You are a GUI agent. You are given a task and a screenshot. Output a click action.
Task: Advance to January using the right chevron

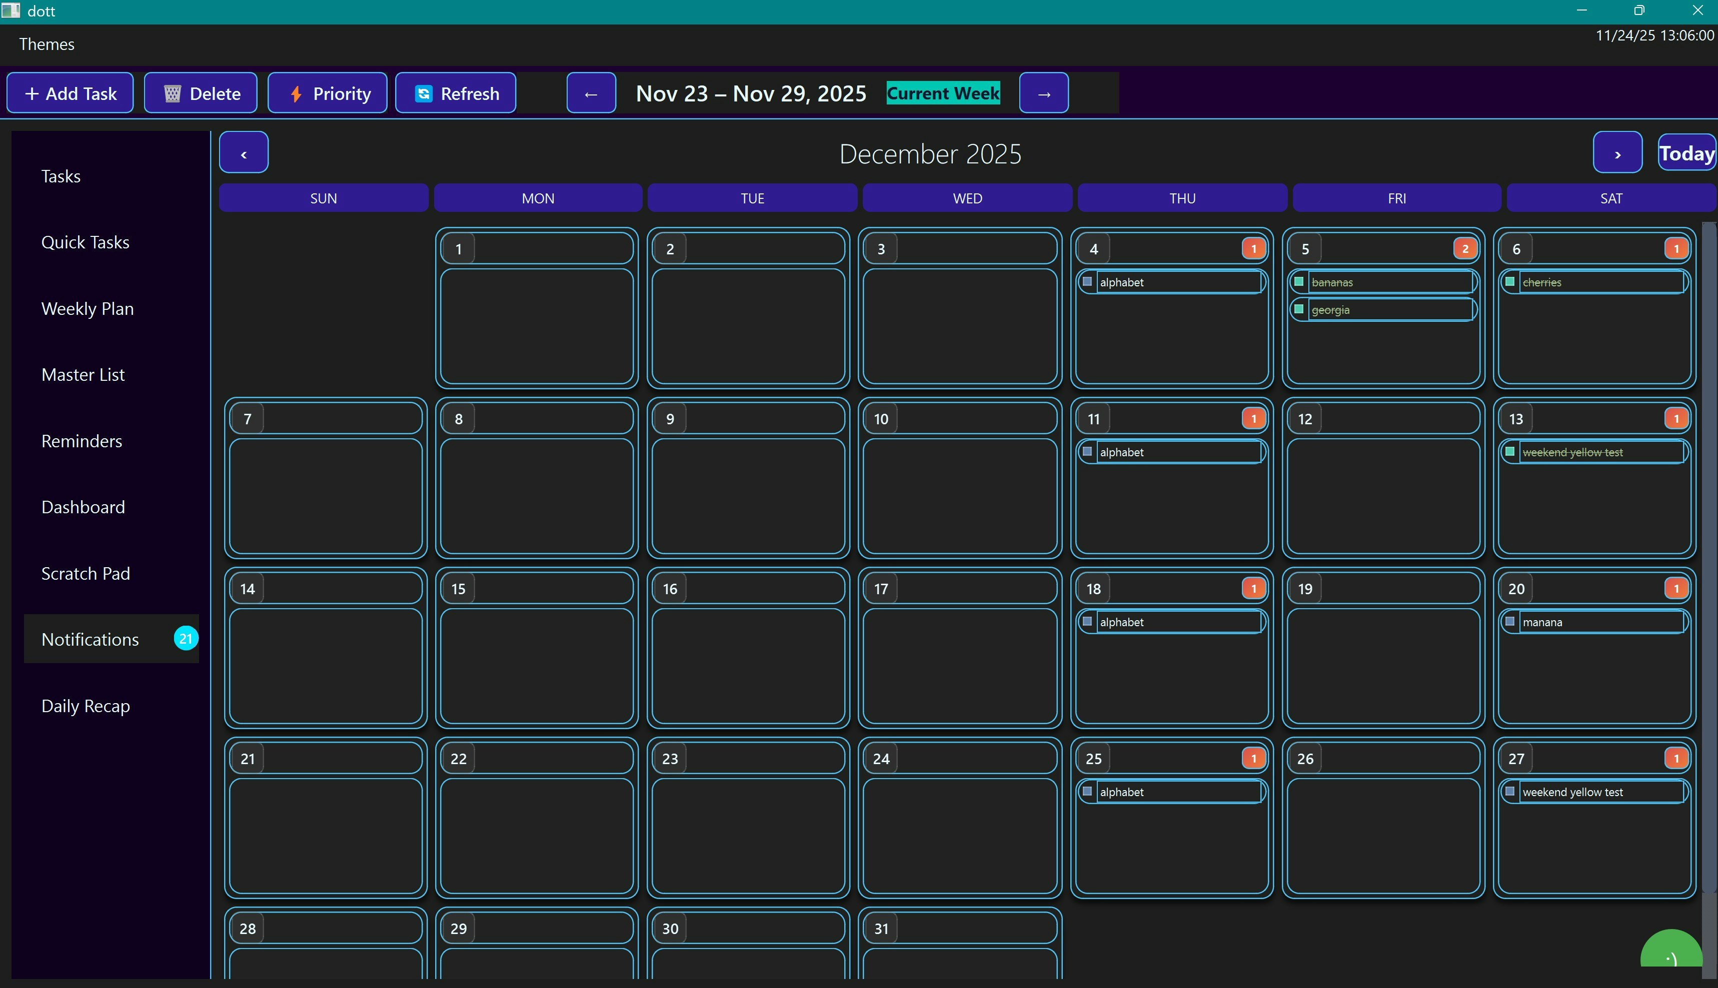pyautogui.click(x=1617, y=152)
